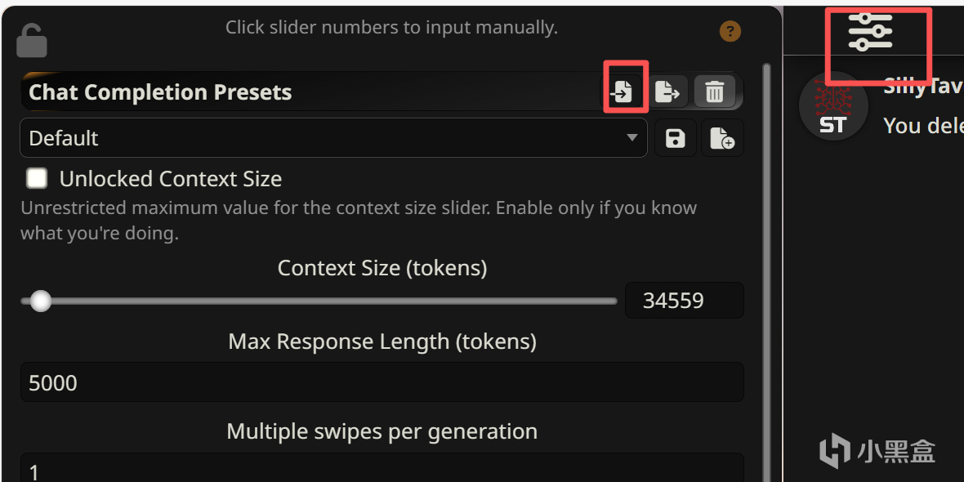Image resolution: width=964 pixels, height=482 pixels.
Task: Click the save preset as new icon
Action: click(x=721, y=138)
